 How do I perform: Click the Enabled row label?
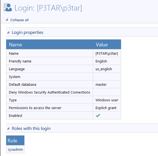(x=15, y=115)
